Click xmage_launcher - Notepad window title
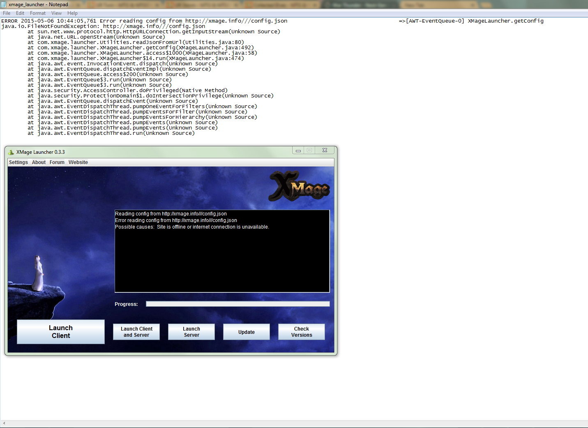 pos(38,5)
